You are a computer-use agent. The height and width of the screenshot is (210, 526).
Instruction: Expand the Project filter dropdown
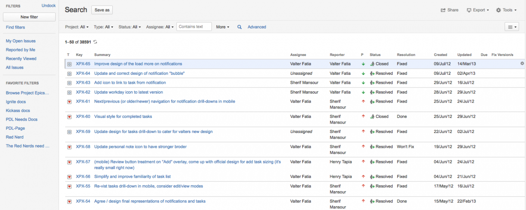(x=77, y=27)
